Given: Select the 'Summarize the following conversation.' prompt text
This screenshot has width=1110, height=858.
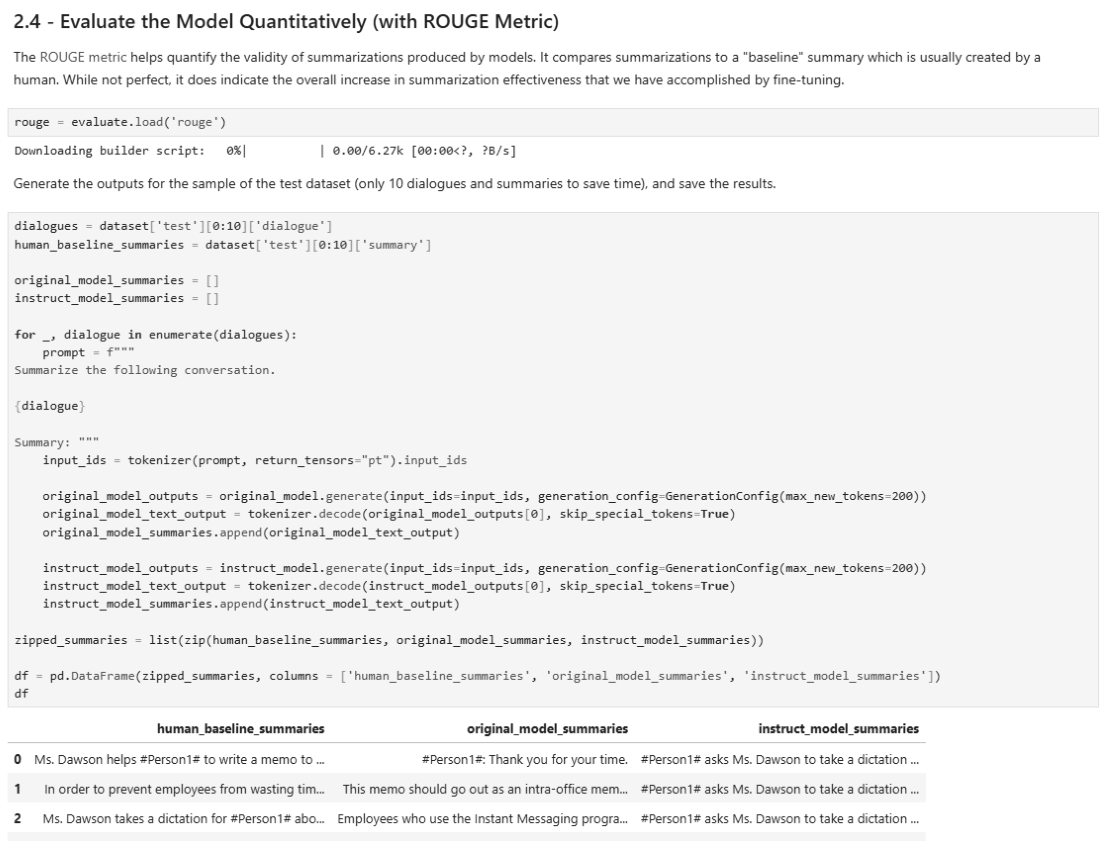Looking at the screenshot, I should tap(145, 370).
